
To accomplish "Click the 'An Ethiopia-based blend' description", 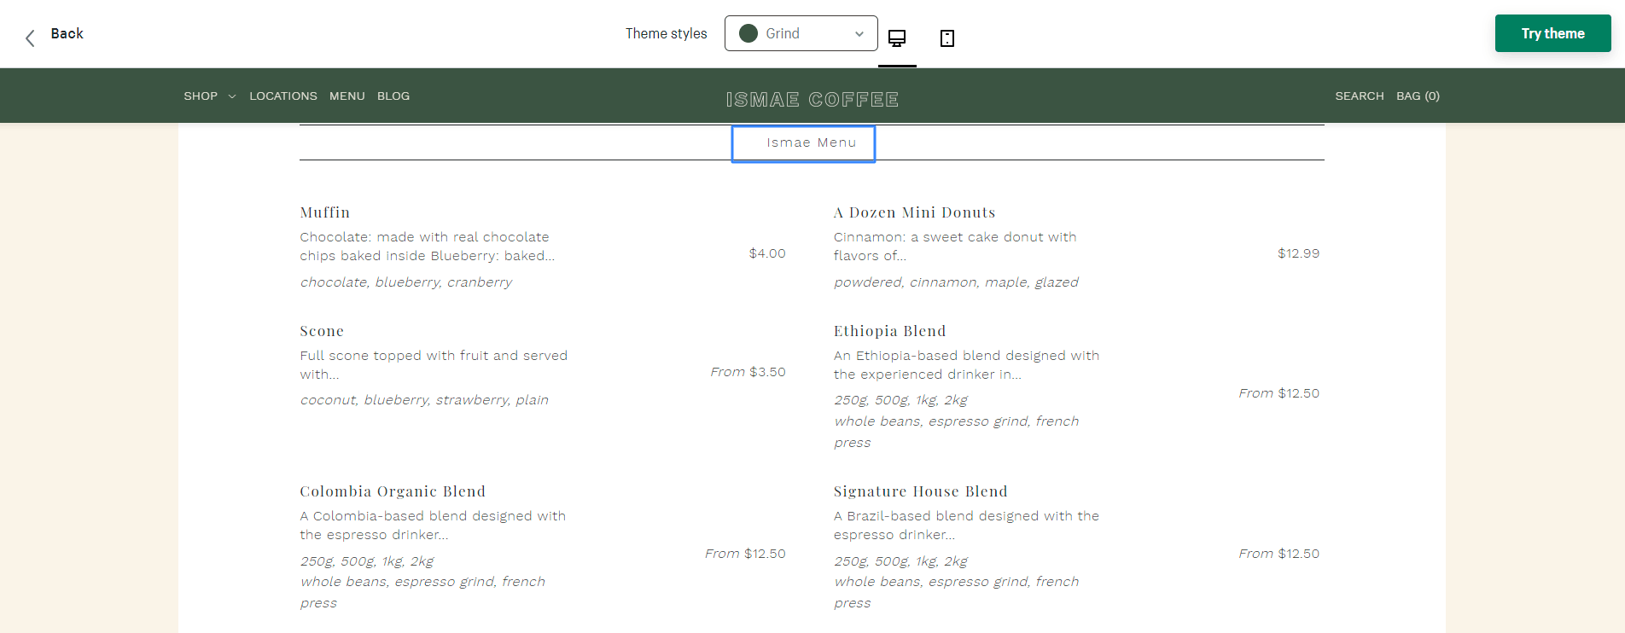I will [966, 365].
